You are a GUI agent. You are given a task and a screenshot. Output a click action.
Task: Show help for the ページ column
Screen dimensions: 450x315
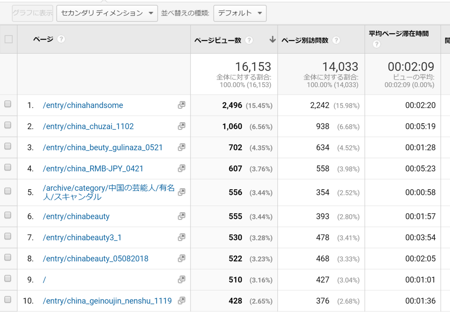click(61, 39)
